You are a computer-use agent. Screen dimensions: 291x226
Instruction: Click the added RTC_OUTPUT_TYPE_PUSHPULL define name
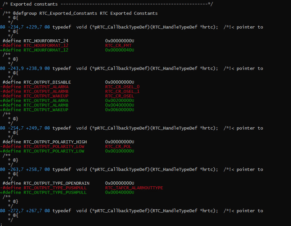pos(55,192)
